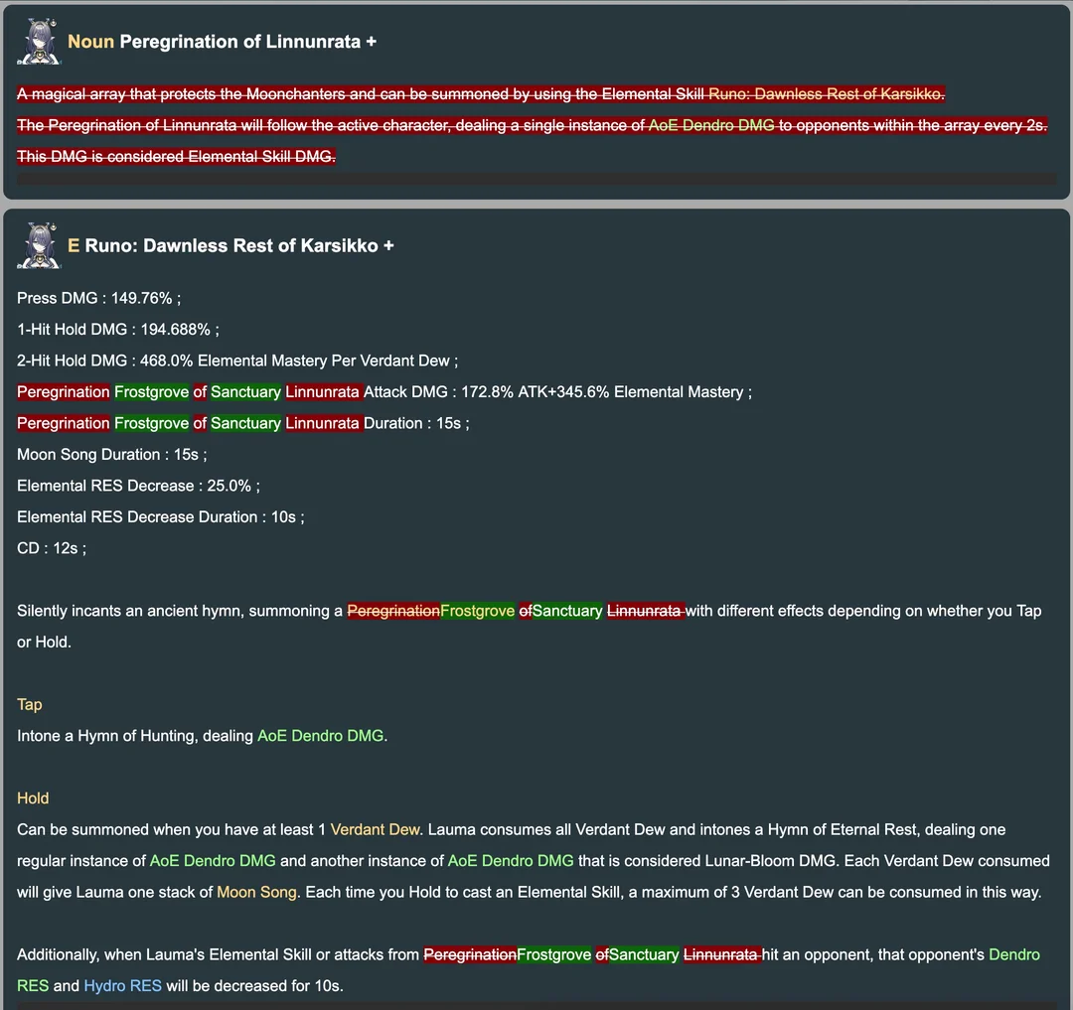This screenshot has width=1073, height=1010.
Task: Click Lauma avatar icon beside Runo: Dawnless Rest
Action: 39,245
